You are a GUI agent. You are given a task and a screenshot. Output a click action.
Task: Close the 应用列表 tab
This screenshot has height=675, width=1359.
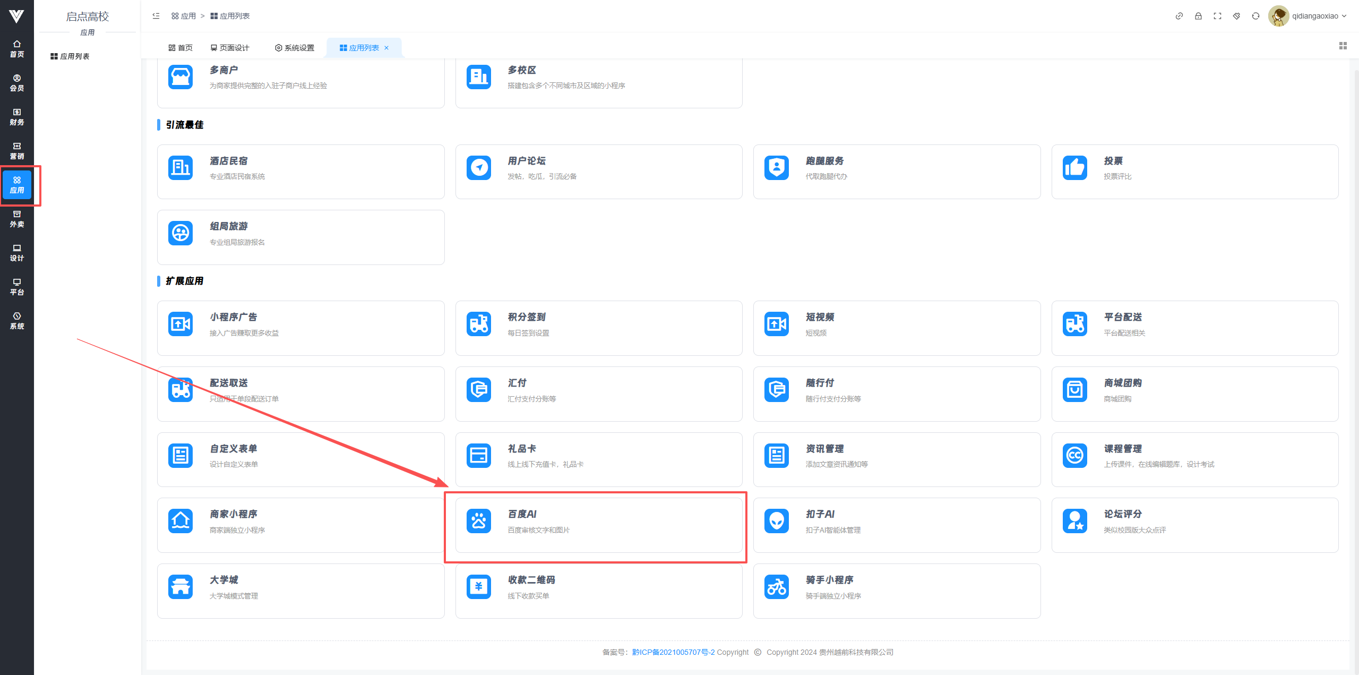point(386,48)
